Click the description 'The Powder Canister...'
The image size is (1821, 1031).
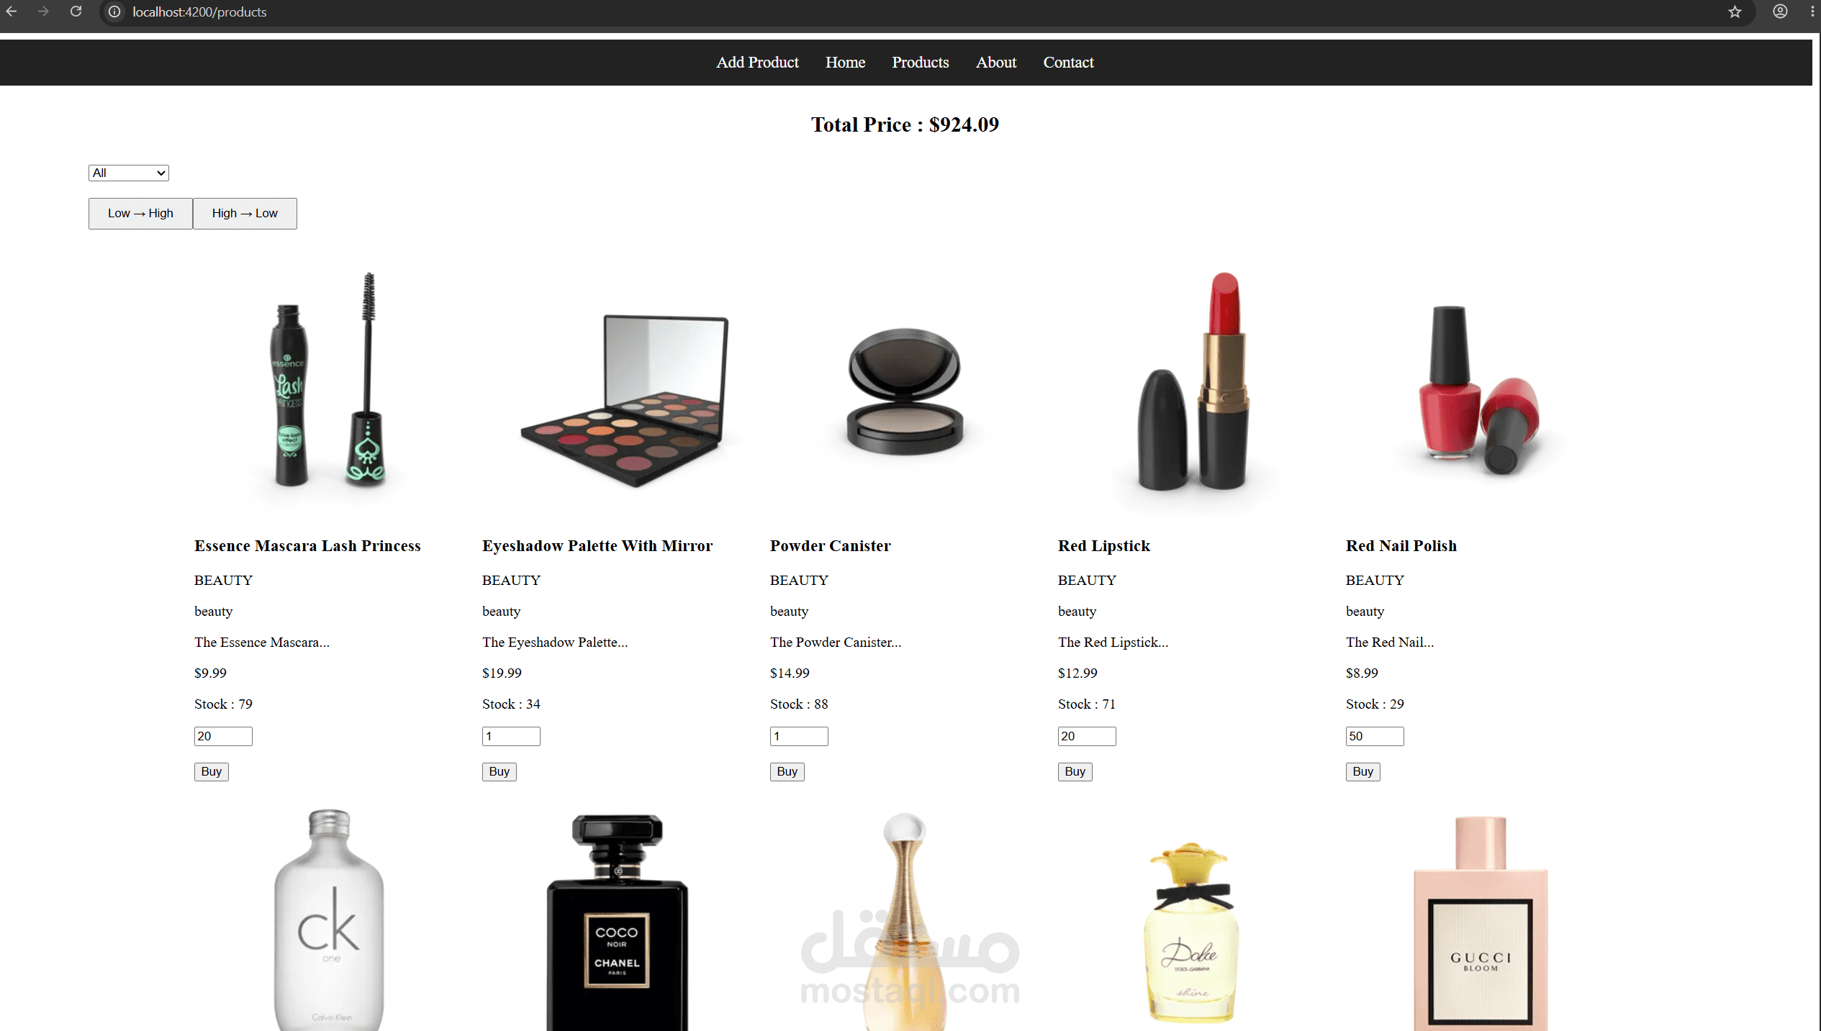[x=836, y=642]
